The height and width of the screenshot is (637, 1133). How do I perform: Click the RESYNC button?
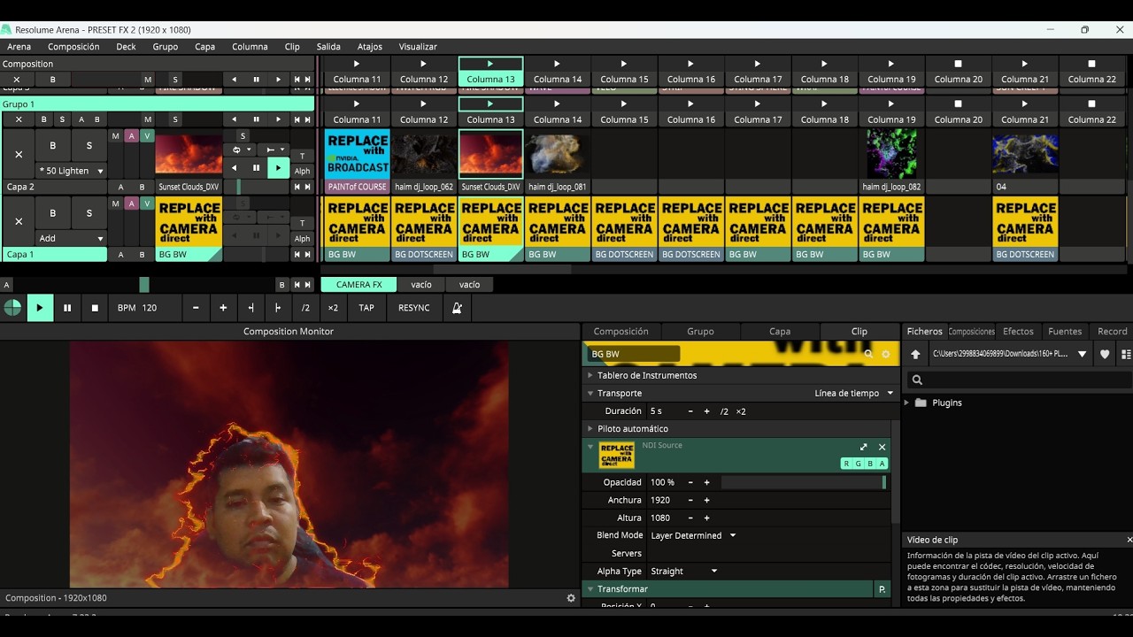(414, 308)
